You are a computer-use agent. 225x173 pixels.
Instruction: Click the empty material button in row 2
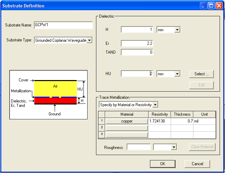[x=127, y=128]
